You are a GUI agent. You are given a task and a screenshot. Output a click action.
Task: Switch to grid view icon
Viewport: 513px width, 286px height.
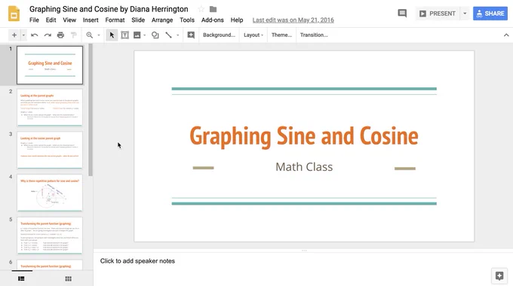(x=68, y=278)
